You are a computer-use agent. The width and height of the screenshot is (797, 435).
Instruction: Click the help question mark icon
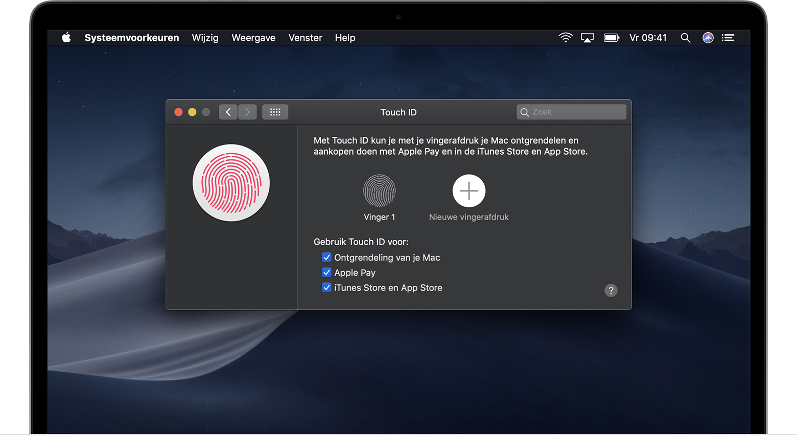click(x=611, y=291)
